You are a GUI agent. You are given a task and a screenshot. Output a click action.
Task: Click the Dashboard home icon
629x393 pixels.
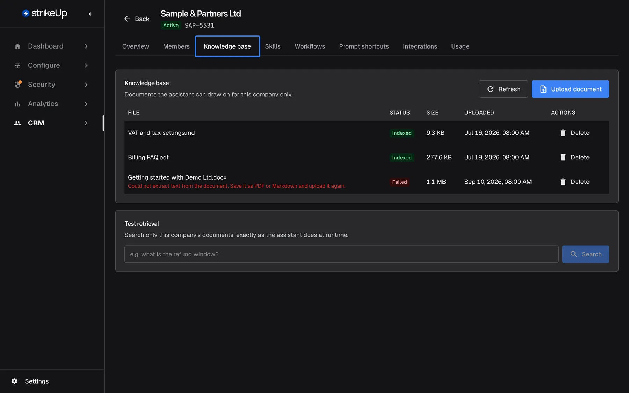17,46
